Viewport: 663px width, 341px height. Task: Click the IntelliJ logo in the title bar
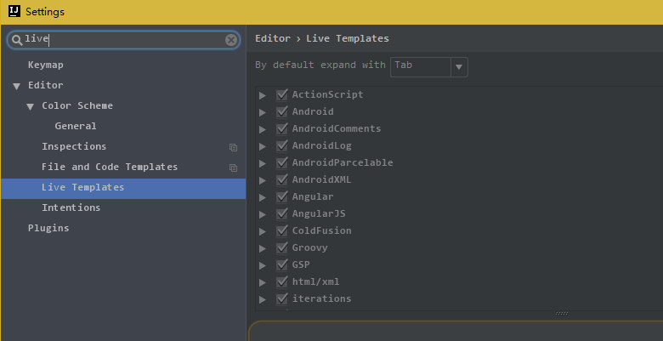[14, 12]
